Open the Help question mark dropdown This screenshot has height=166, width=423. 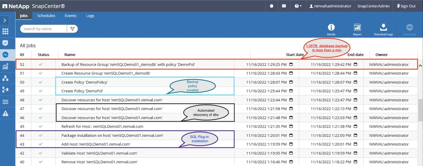pyautogui.click(x=298, y=6)
